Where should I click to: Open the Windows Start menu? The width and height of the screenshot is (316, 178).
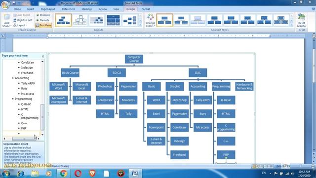pos(6,174)
